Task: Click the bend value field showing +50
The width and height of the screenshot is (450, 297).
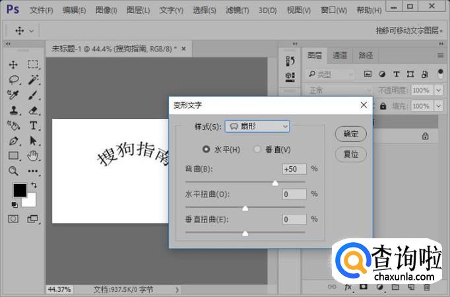Action: point(294,169)
